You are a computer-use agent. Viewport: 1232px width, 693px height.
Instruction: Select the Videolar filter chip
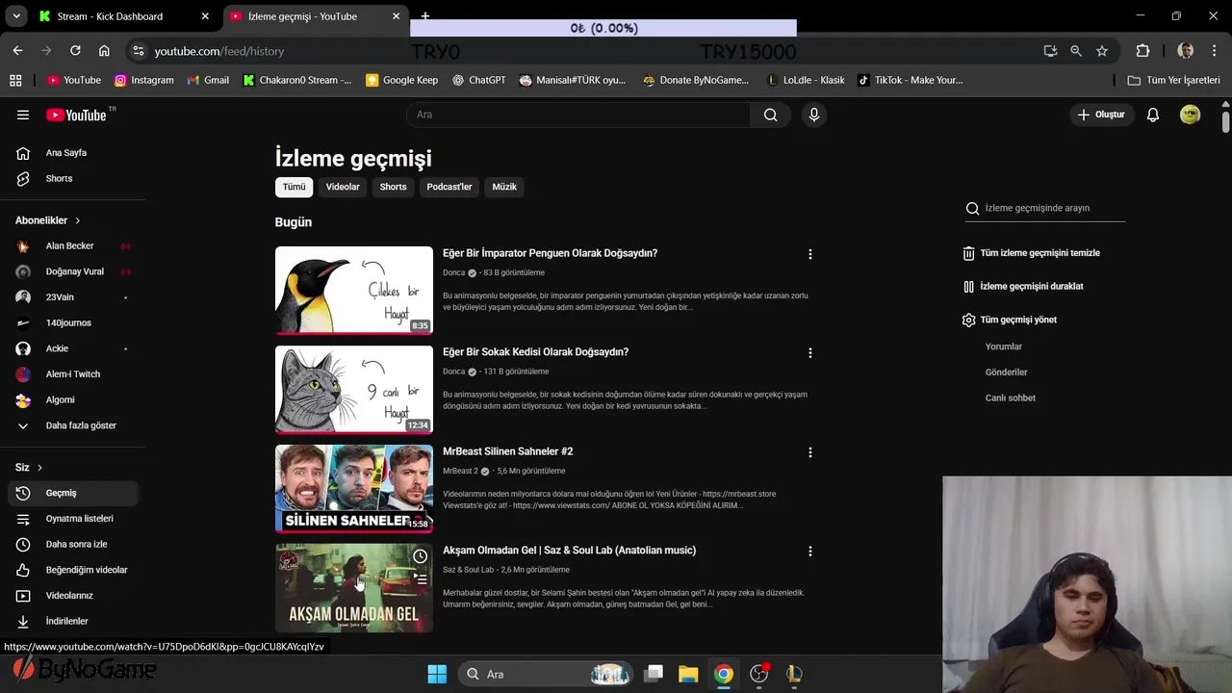[343, 187]
